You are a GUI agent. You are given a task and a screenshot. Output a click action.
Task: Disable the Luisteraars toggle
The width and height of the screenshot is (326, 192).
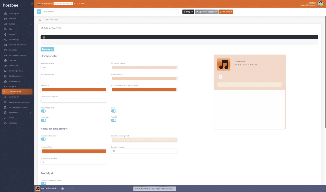[43, 120]
